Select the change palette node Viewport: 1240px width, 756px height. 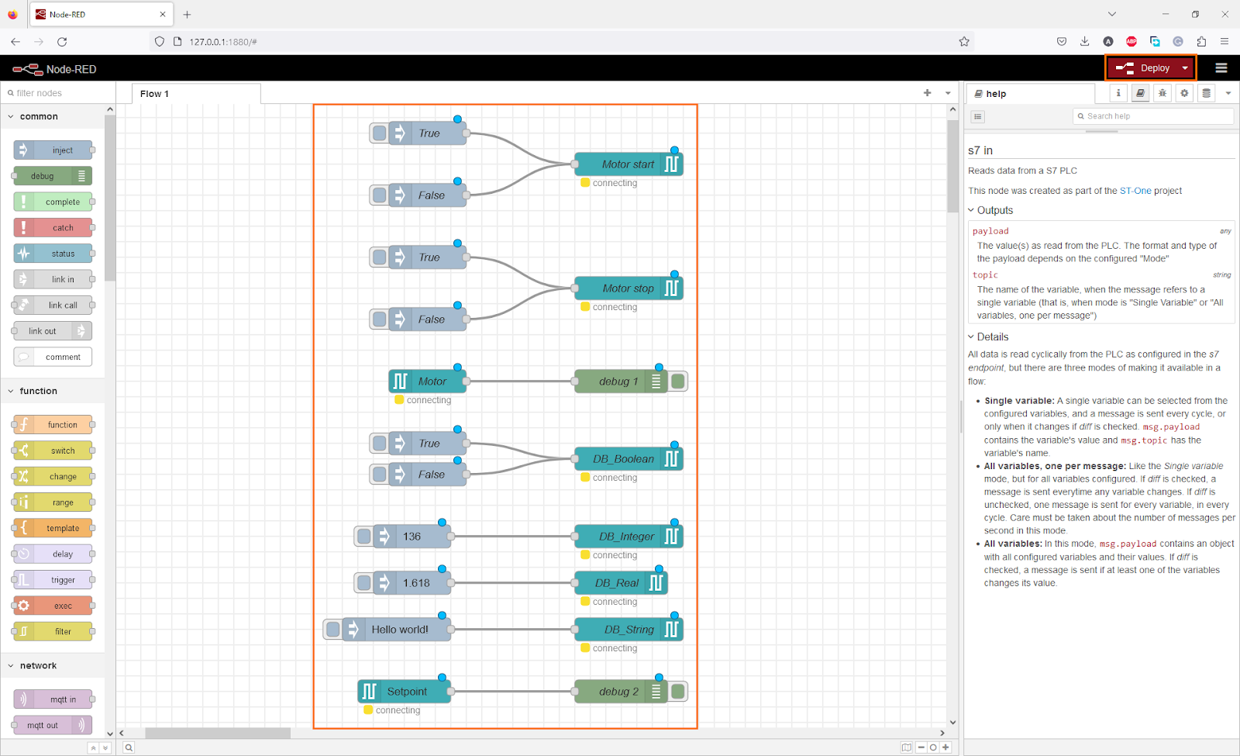pos(53,476)
